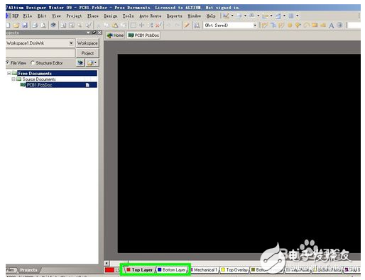This screenshot has height=280, width=365.
Task: Click the Zoom fit document icon
Action: [63, 25]
